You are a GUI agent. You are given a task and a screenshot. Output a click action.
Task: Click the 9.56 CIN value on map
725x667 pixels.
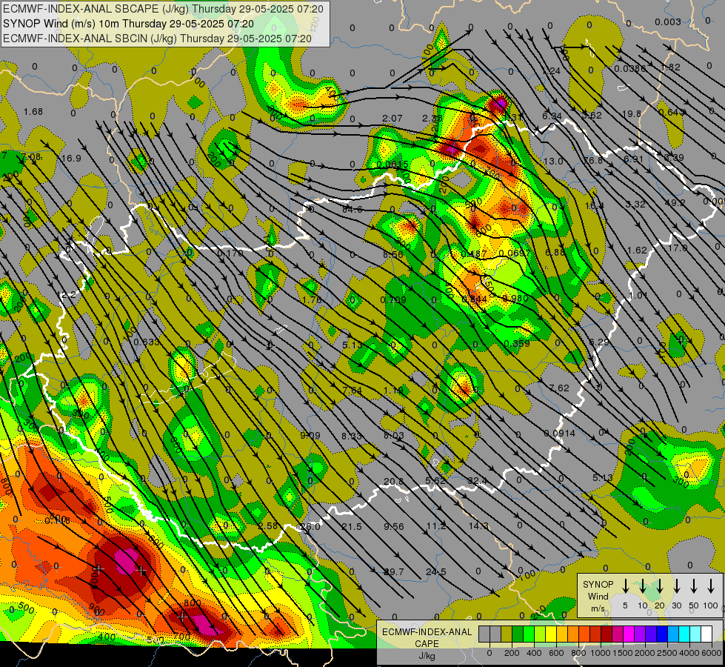pyautogui.click(x=394, y=526)
